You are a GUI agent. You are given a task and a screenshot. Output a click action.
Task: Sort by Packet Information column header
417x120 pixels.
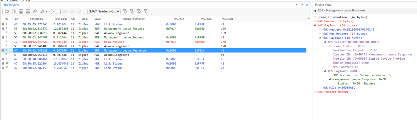point(134,19)
